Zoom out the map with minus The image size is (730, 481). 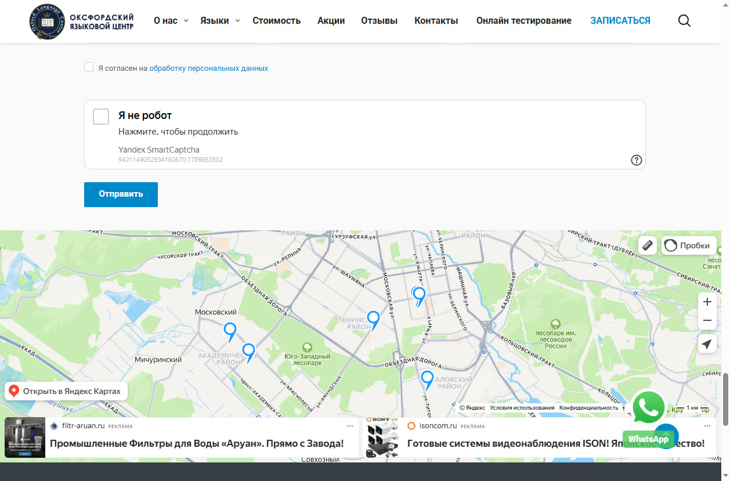click(707, 320)
